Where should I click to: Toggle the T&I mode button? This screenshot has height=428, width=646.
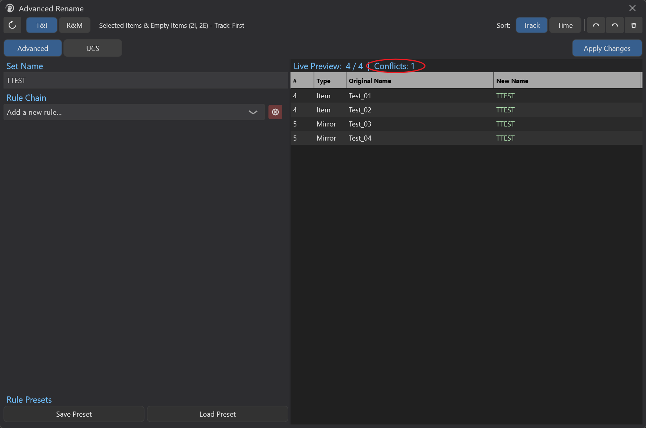(x=42, y=25)
